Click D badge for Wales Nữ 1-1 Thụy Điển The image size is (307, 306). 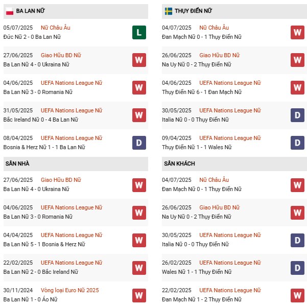(298, 267)
